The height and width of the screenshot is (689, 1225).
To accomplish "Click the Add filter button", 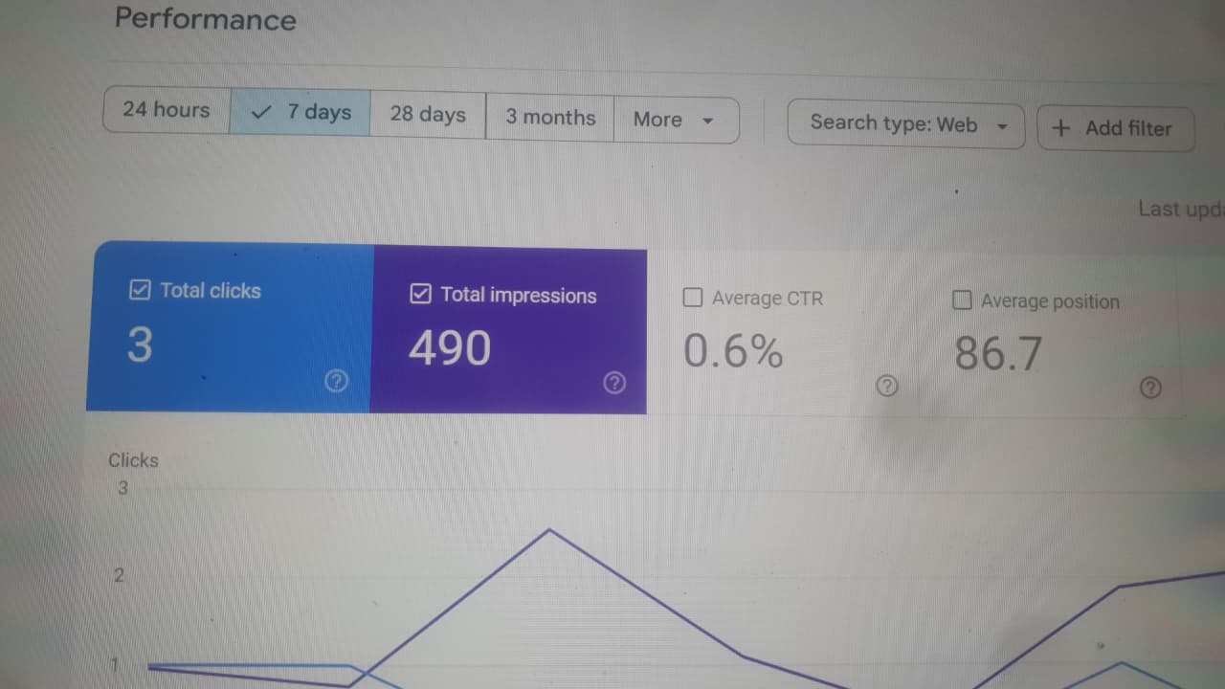I will coord(1115,128).
